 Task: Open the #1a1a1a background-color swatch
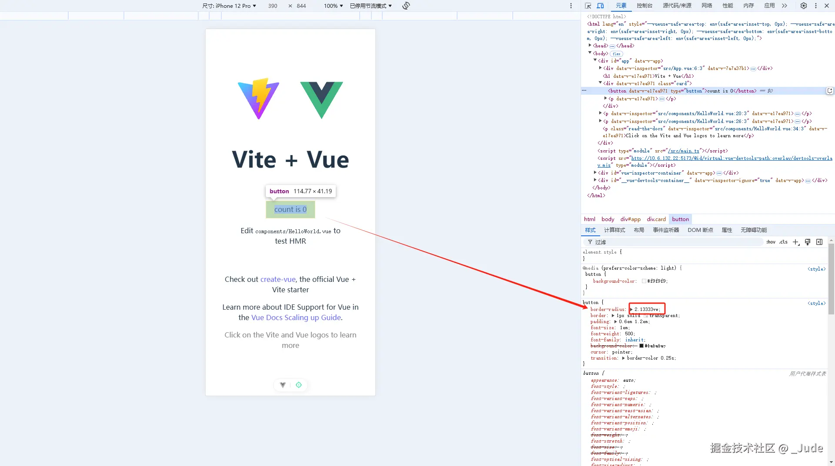(641, 346)
